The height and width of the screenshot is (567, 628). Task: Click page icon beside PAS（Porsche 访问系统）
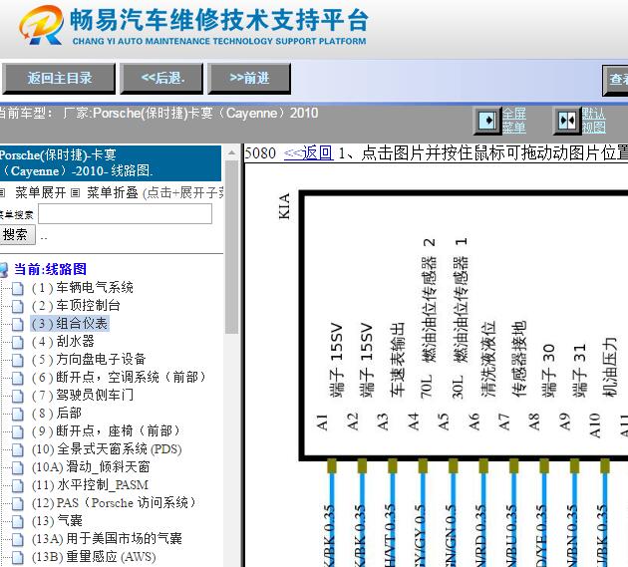click(x=17, y=503)
